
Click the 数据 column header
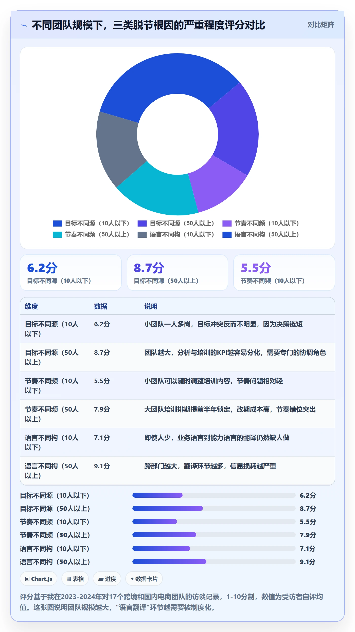[x=101, y=306]
